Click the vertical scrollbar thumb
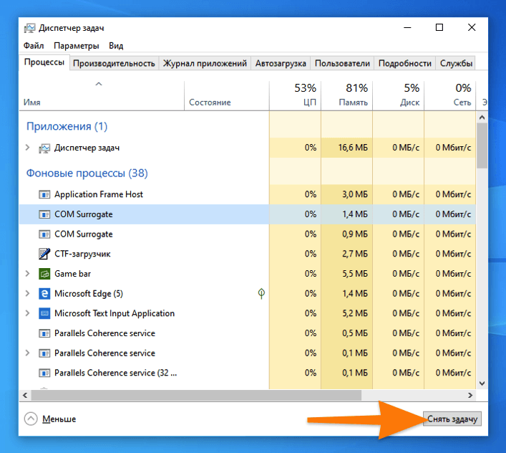506x453 pixels. pos(482,146)
